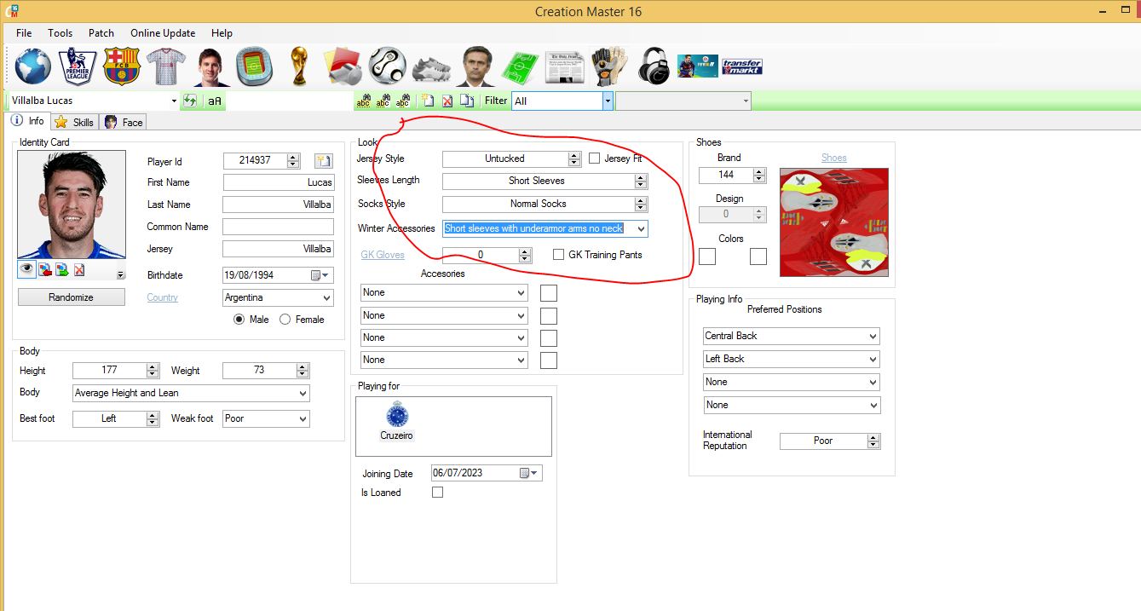Image resolution: width=1141 pixels, height=611 pixels.
Task: Open the goalkeeper gloves icon
Action: [x=609, y=66]
